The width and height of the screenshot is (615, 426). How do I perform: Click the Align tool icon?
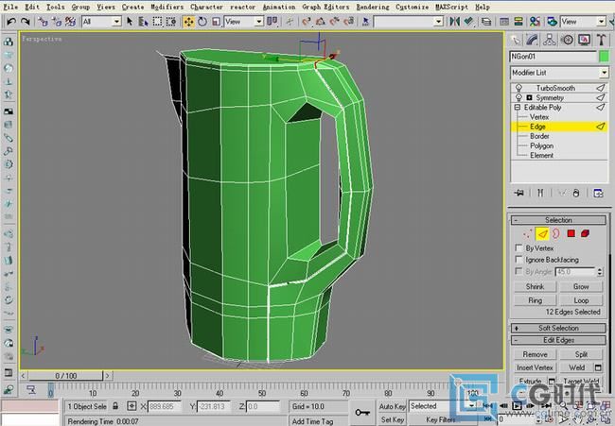(468, 22)
